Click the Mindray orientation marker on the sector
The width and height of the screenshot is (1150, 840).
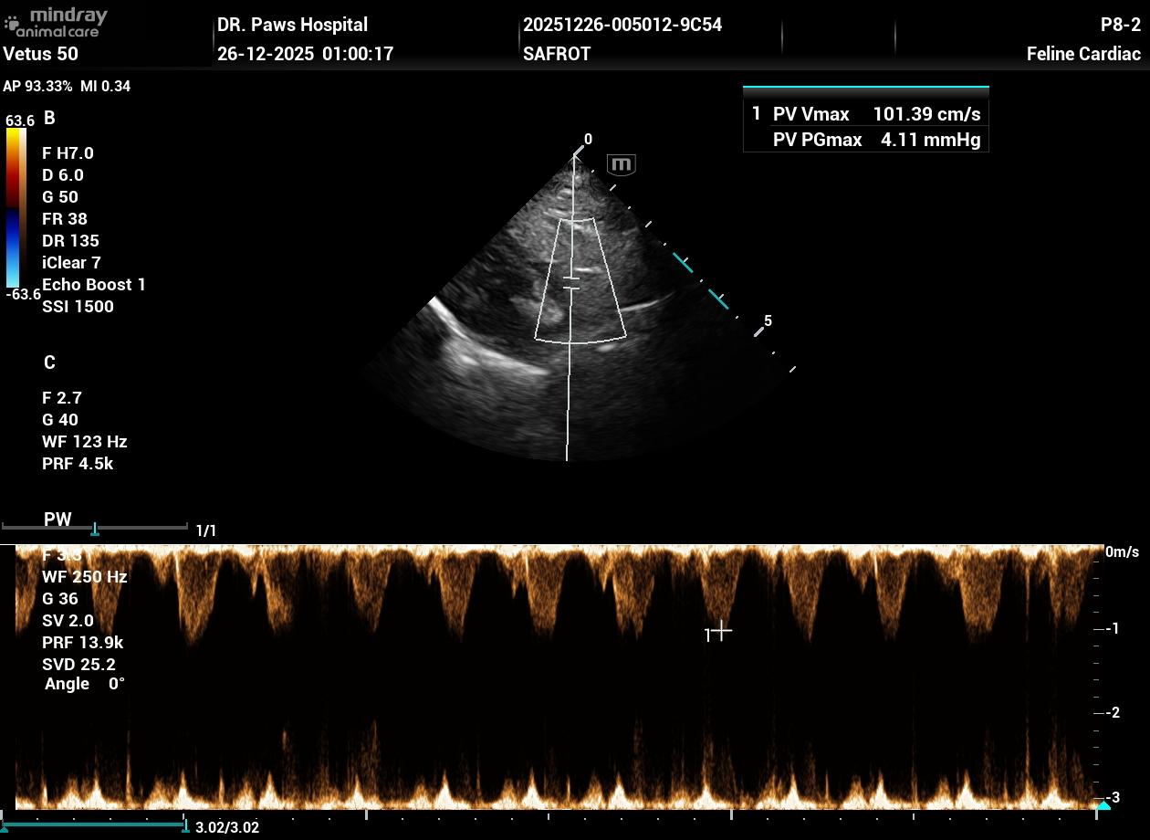click(621, 165)
